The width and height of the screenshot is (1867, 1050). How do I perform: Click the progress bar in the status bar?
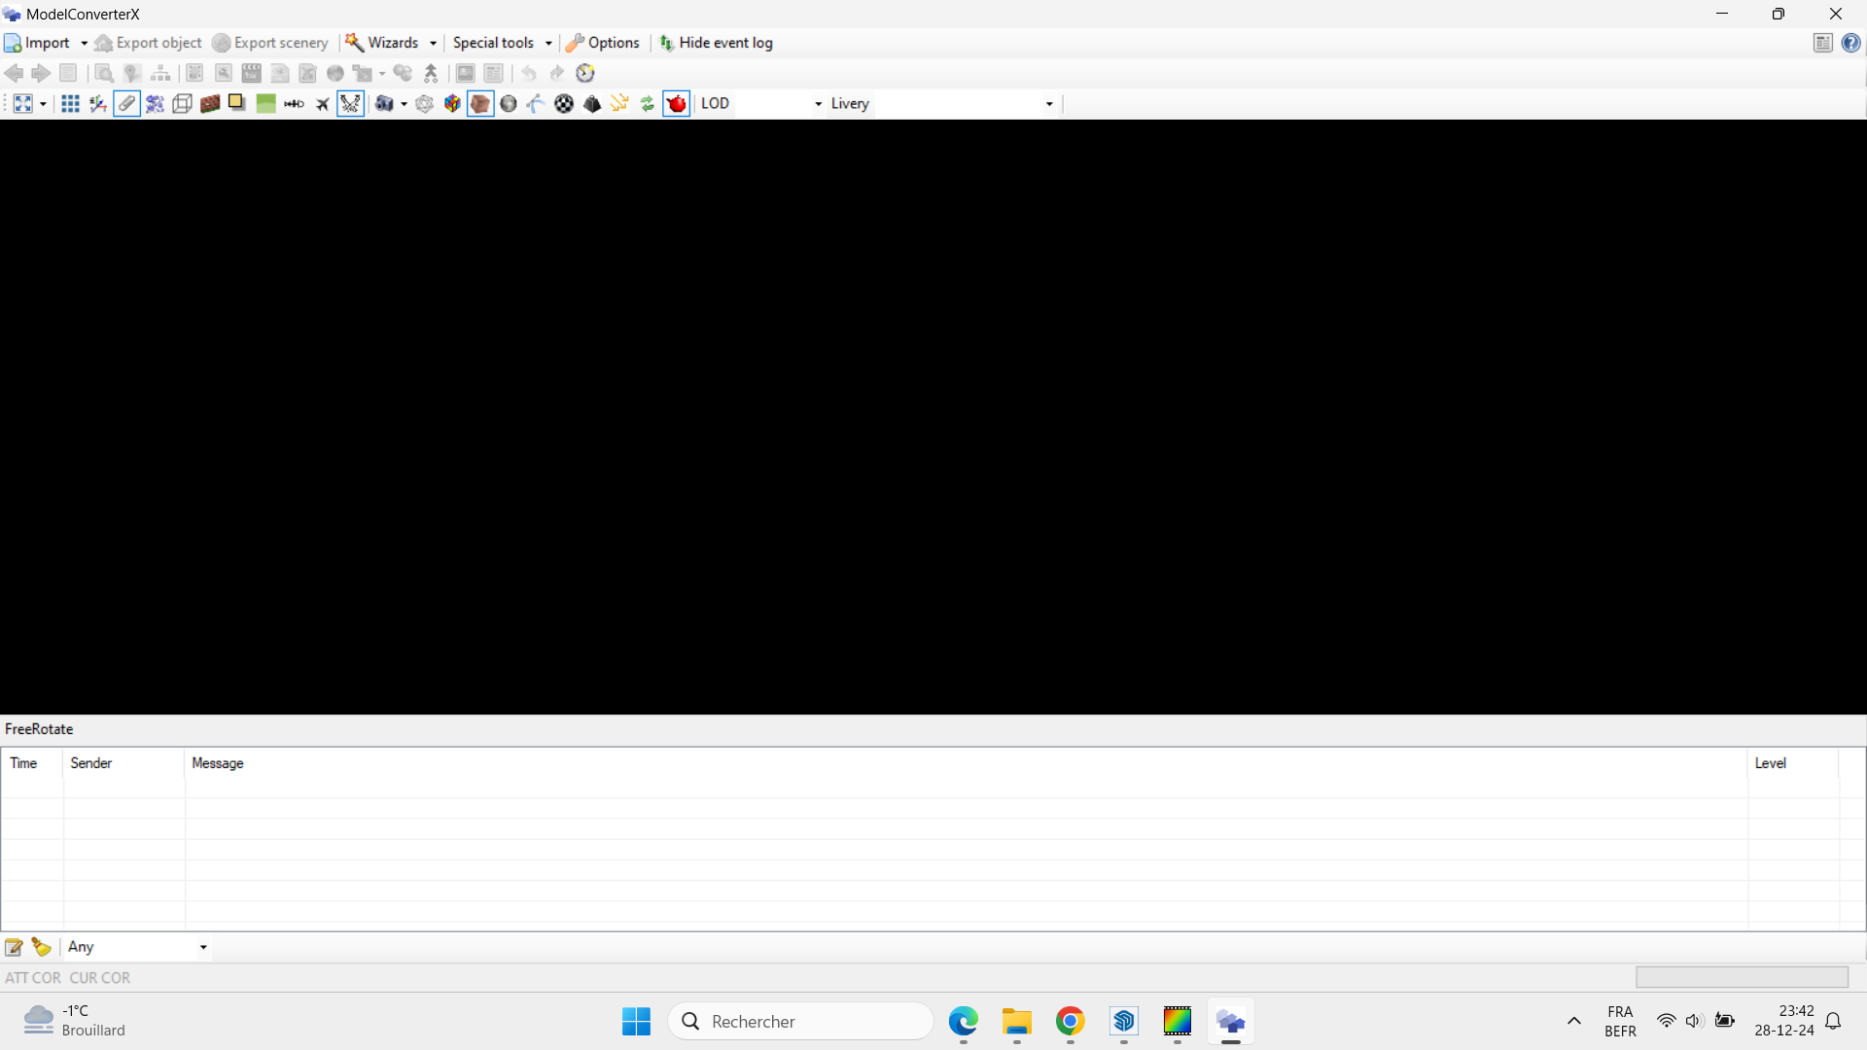pos(1742,977)
